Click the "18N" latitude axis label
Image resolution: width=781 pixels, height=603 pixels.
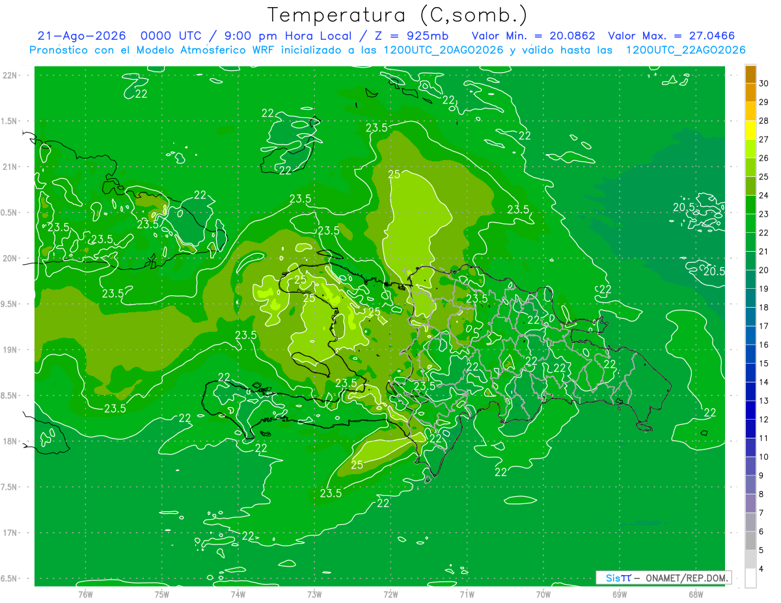click(10, 442)
